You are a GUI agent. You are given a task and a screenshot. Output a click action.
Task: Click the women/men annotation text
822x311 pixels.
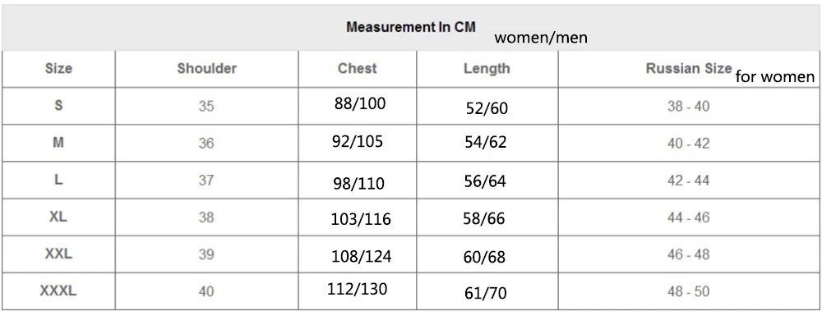[x=541, y=38]
